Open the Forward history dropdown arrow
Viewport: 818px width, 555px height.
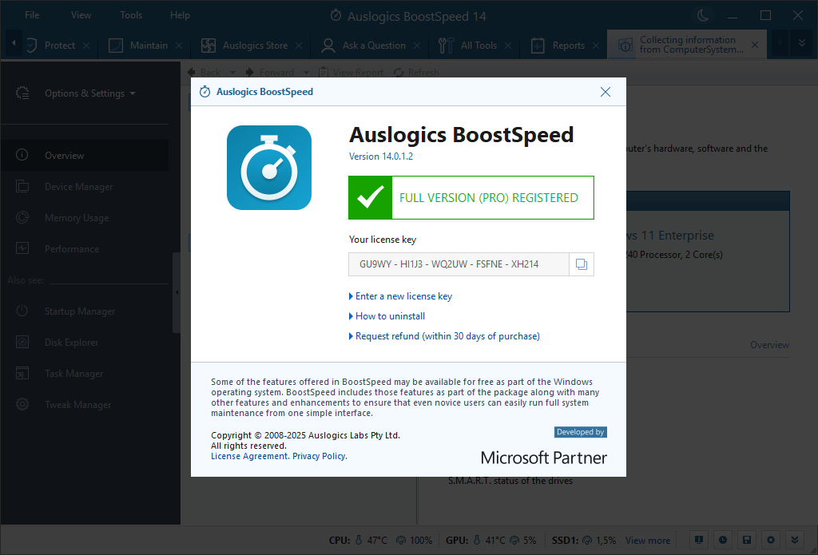pyautogui.click(x=306, y=73)
